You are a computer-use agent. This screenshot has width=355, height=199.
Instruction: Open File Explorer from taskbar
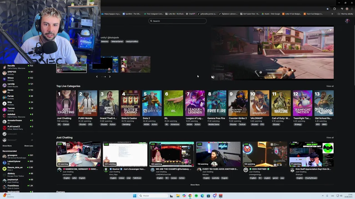coord(178,196)
